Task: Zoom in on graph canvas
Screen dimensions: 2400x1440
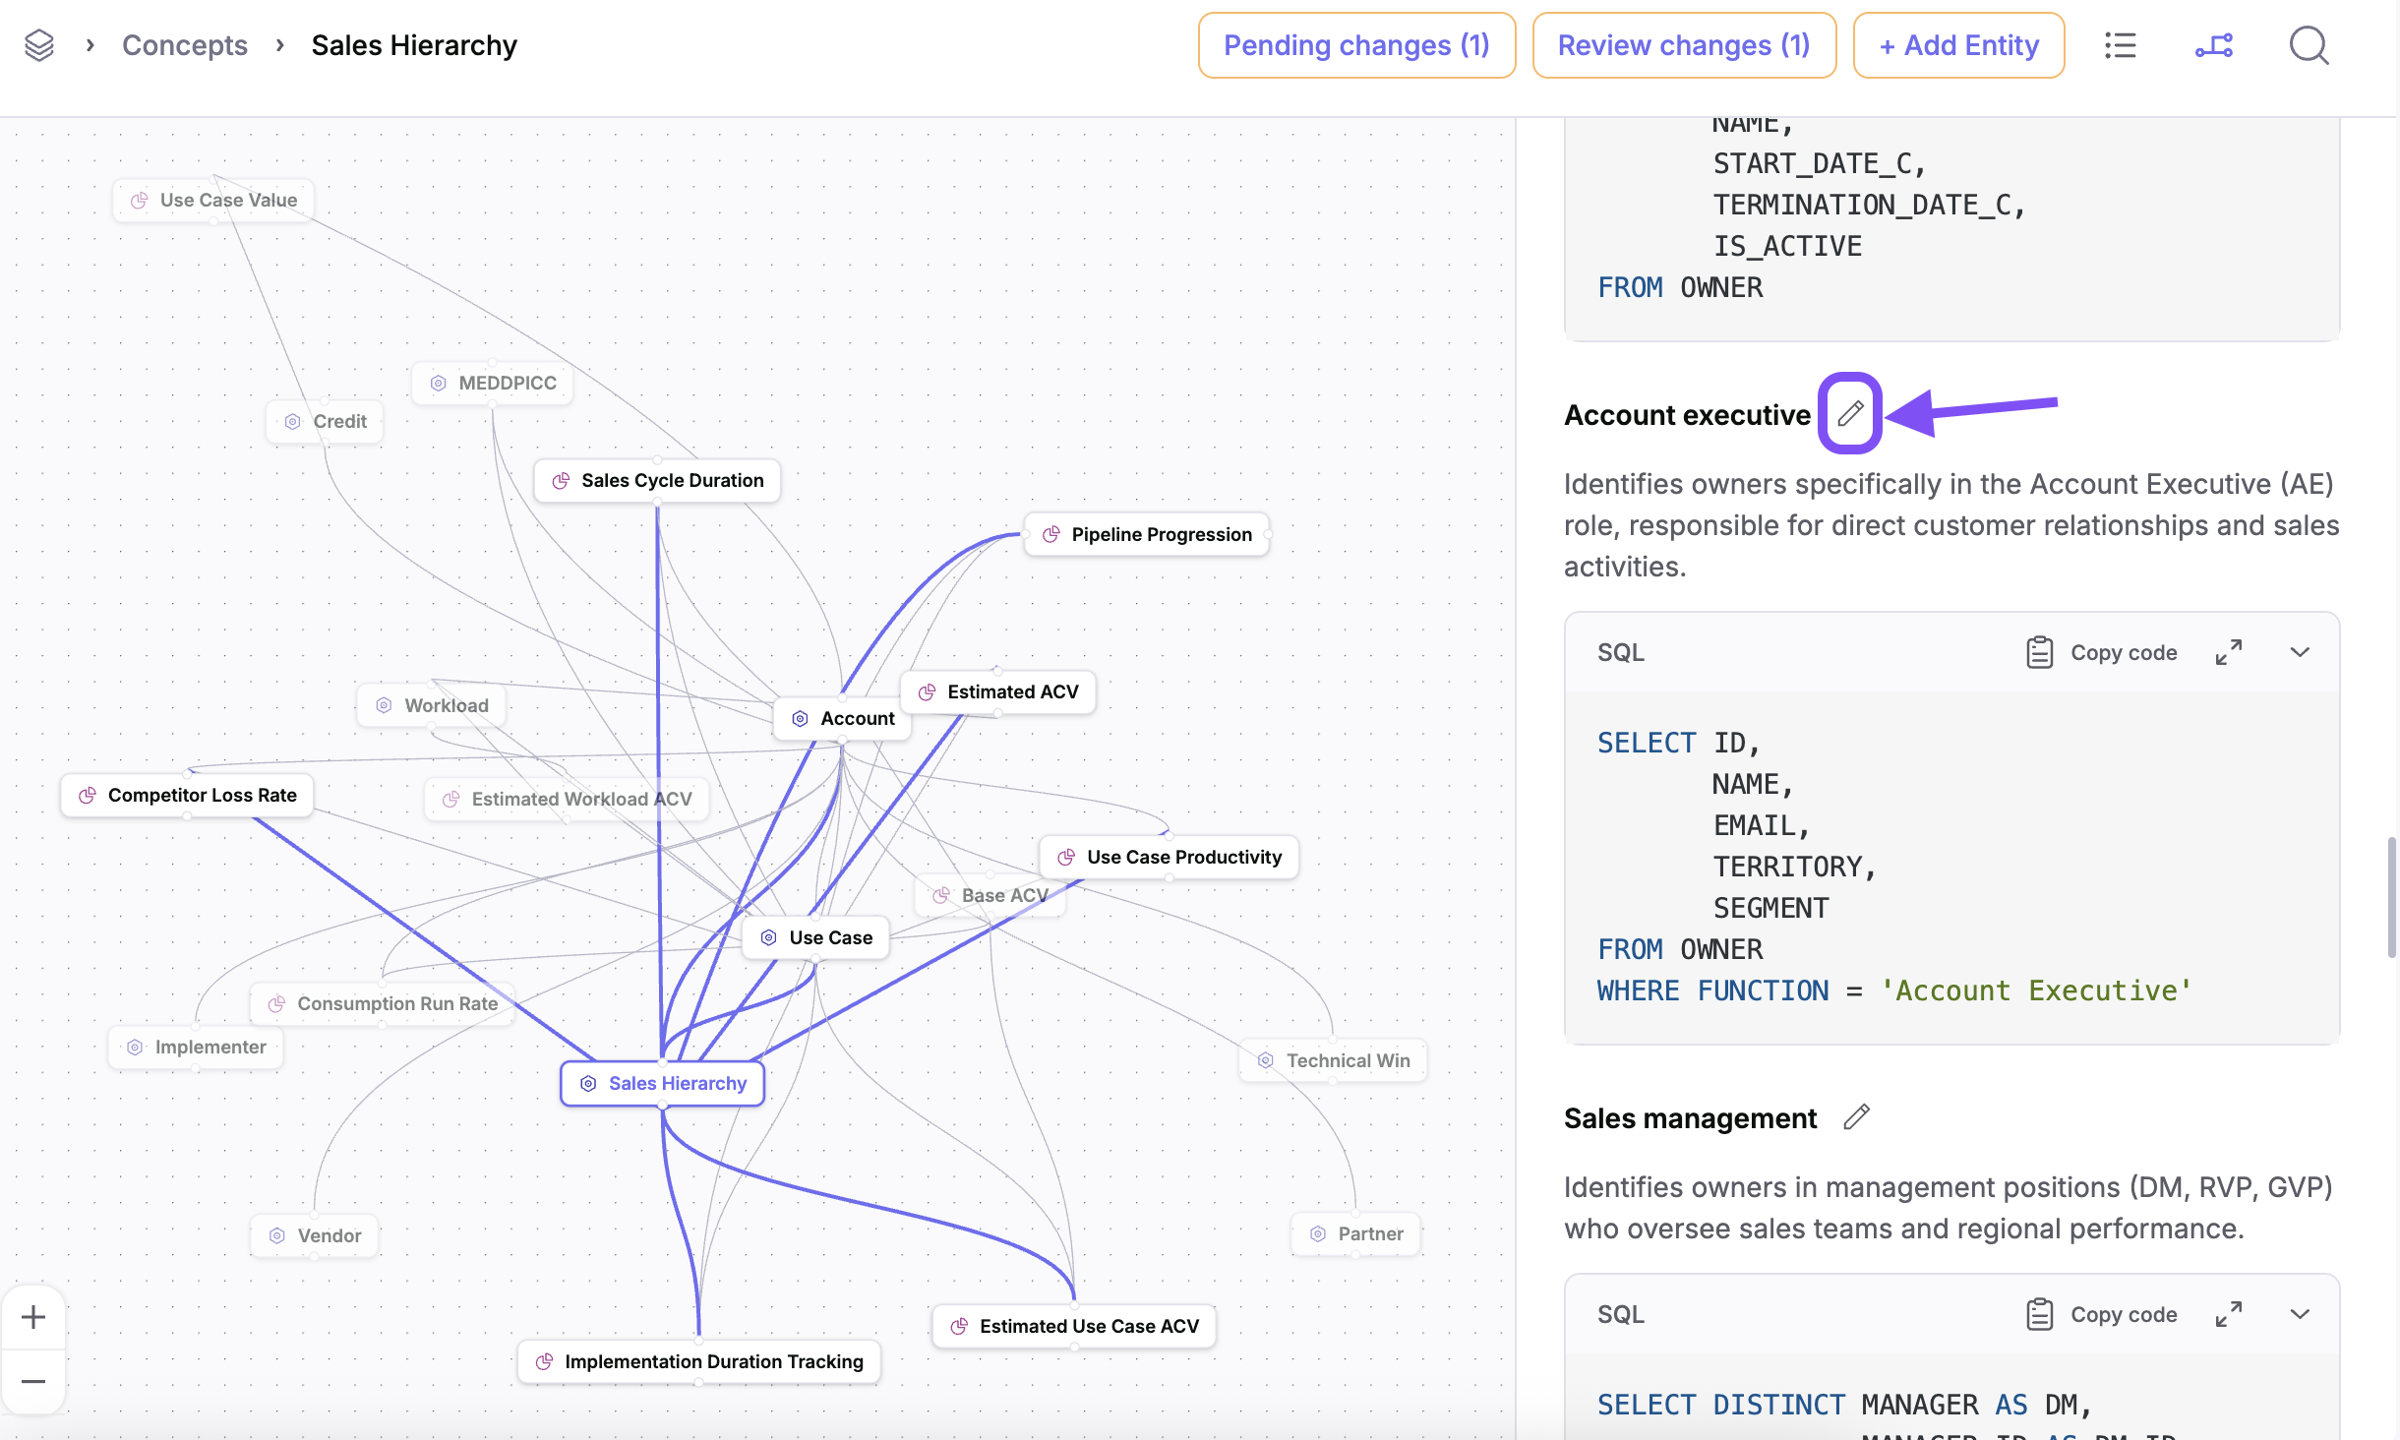Action: pos(33,1317)
